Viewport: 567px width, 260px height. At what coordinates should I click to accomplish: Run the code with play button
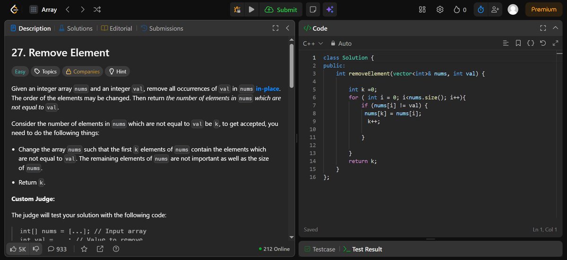[251, 9]
